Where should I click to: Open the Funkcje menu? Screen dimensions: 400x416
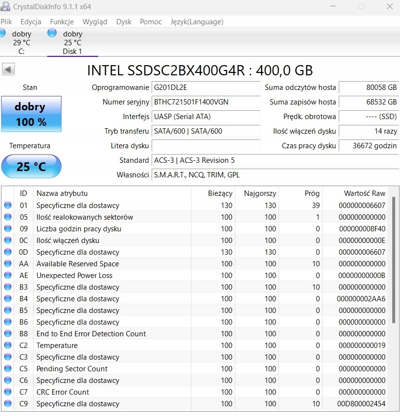click(x=62, y=22)
